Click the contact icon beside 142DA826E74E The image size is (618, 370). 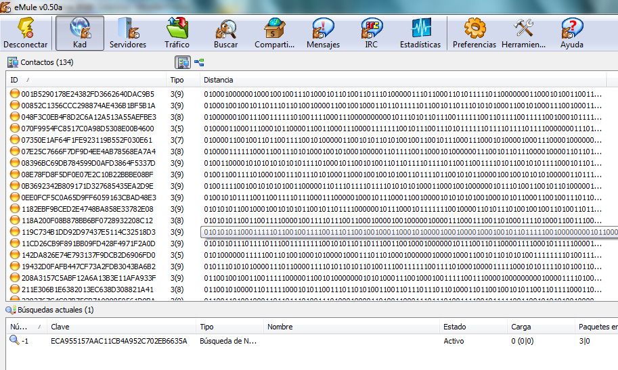15,254
